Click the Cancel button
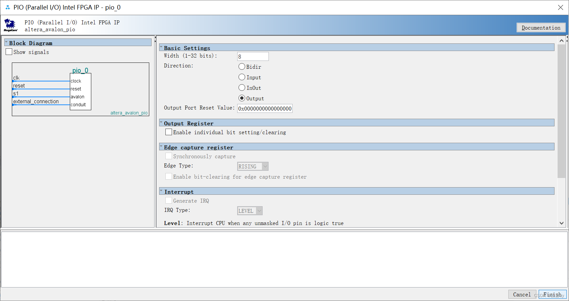This screenshot has width=569, height=301. pos(522,294)
